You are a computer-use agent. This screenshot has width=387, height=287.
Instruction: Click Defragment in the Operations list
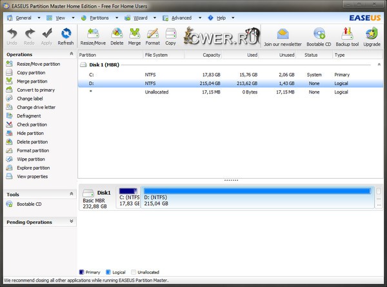(x=29, y=115)
